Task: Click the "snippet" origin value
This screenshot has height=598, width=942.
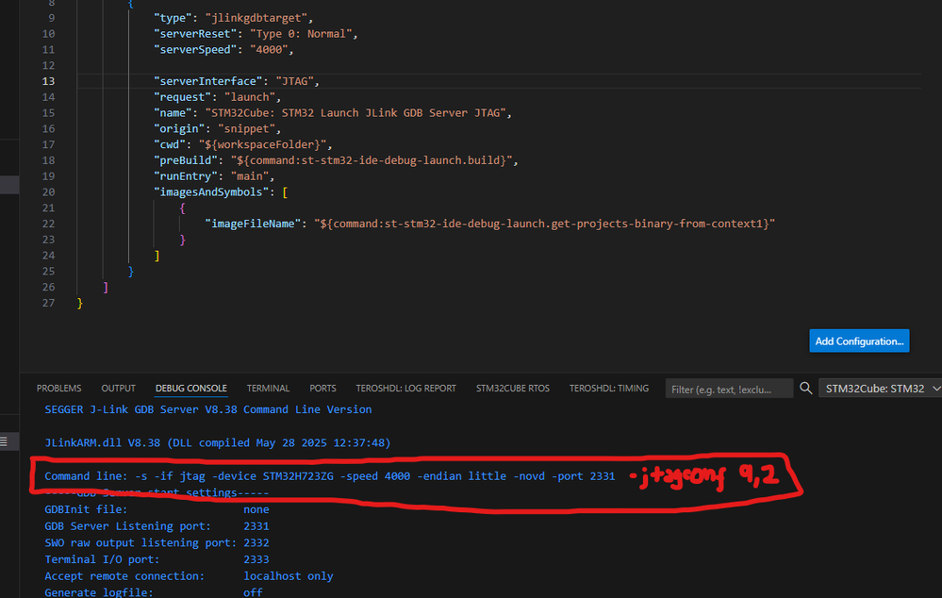Action: [246, 128]
